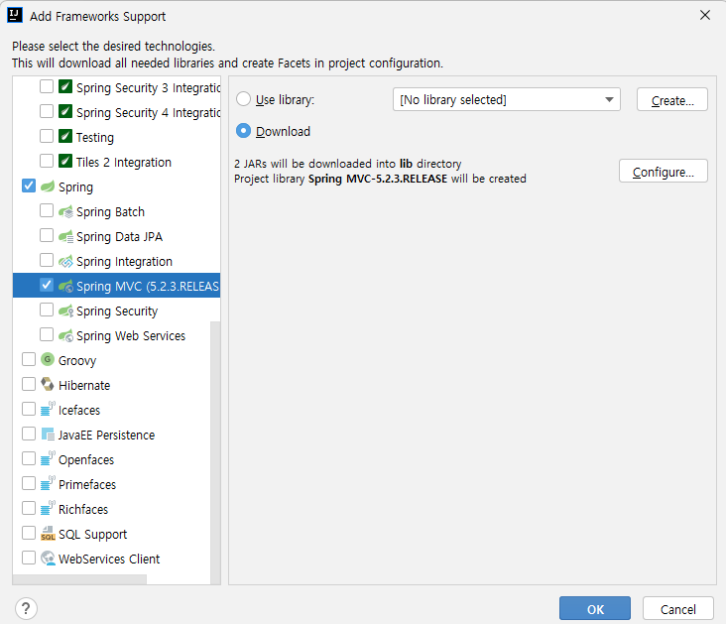The height and width of the screenshot is (624, 726).
Task: Click the Hibernate icon
Action: (48, 384)
